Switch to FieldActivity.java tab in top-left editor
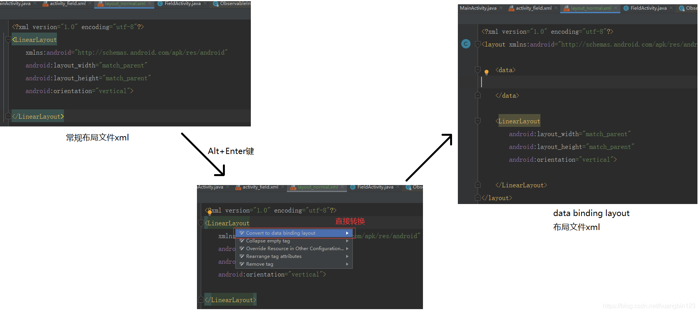699x313 pixels. point(183,3)
